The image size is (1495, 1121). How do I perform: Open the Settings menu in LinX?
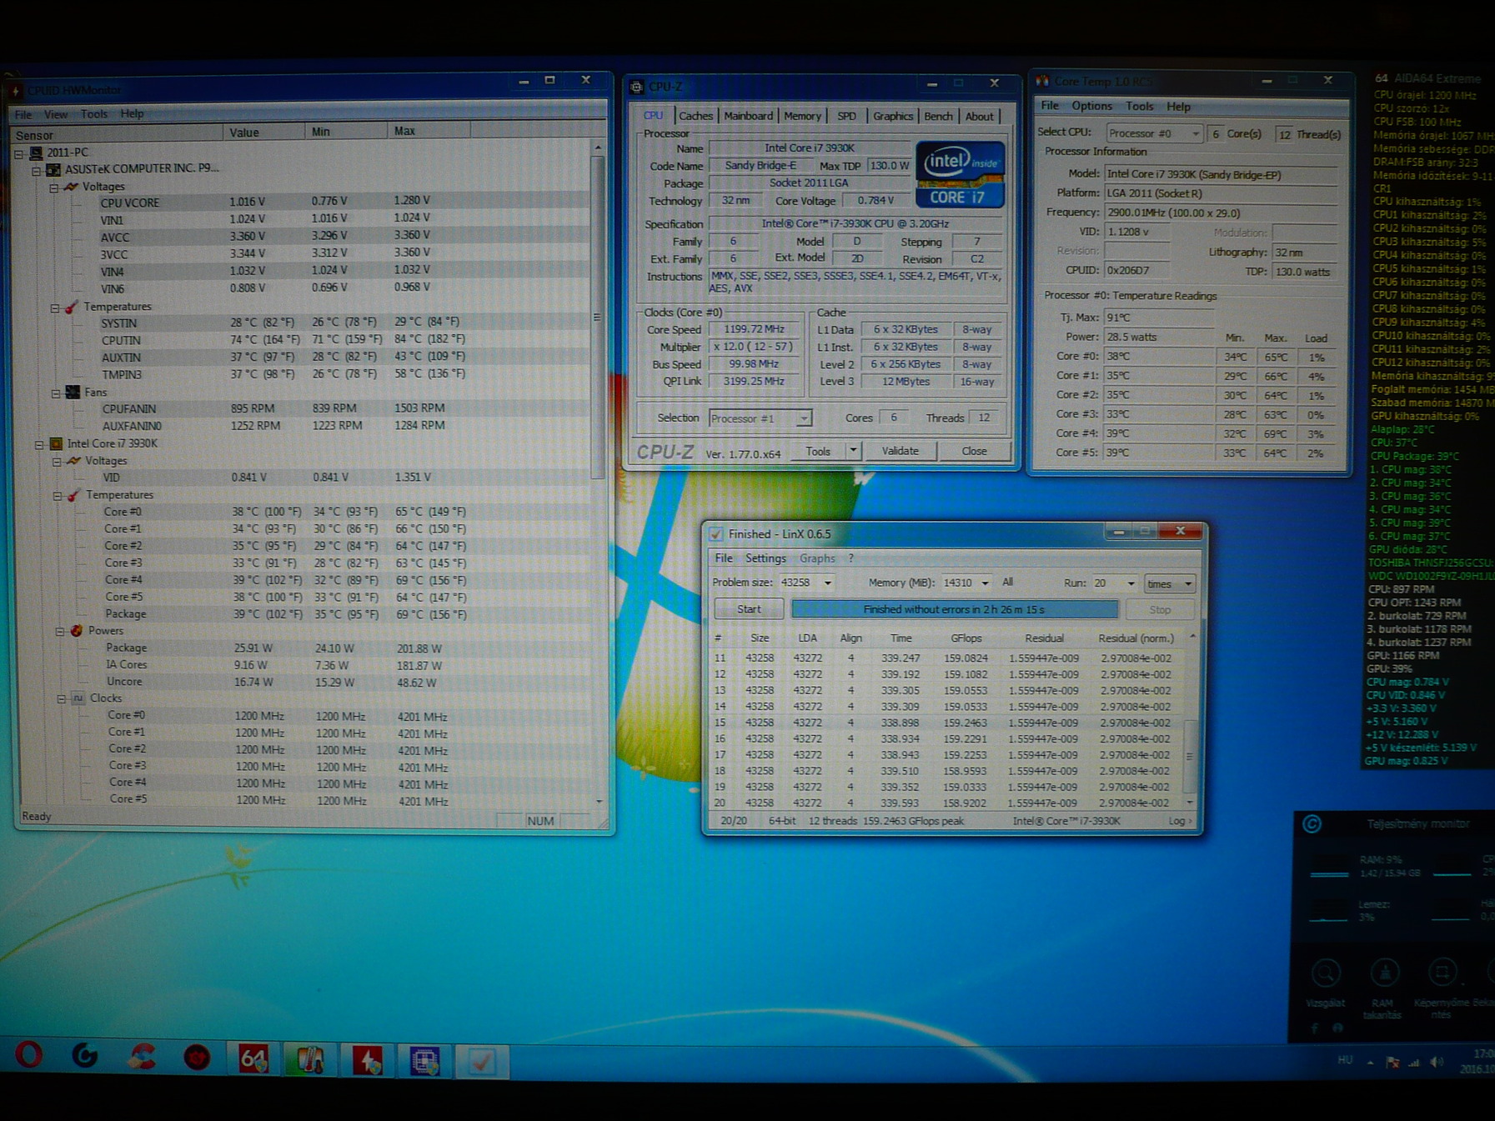(765, 558)
